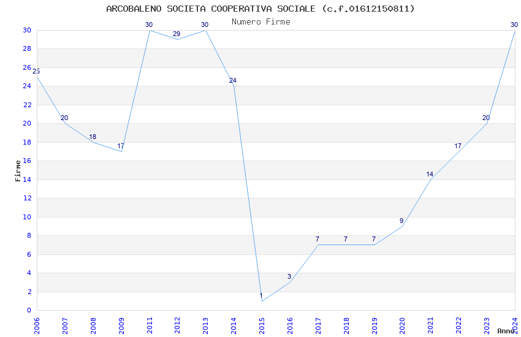The height and width of the screenshot is (337, 521).
Task: Click the 'Numero Firme' subtitle
Action: coord(261,22)
